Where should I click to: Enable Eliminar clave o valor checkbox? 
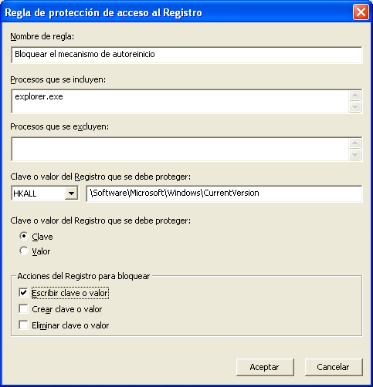pos(23,325)
